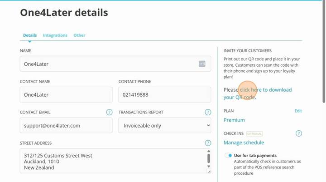Open the Transactions Report dropdown
The height and width of the screenshot is (182, 326).
(x=165, y=125)
